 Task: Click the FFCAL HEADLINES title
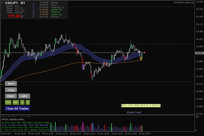[13, 119]
